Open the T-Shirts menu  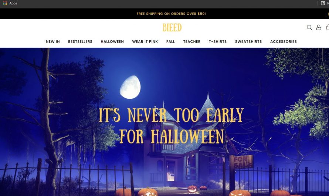[218, 41]
